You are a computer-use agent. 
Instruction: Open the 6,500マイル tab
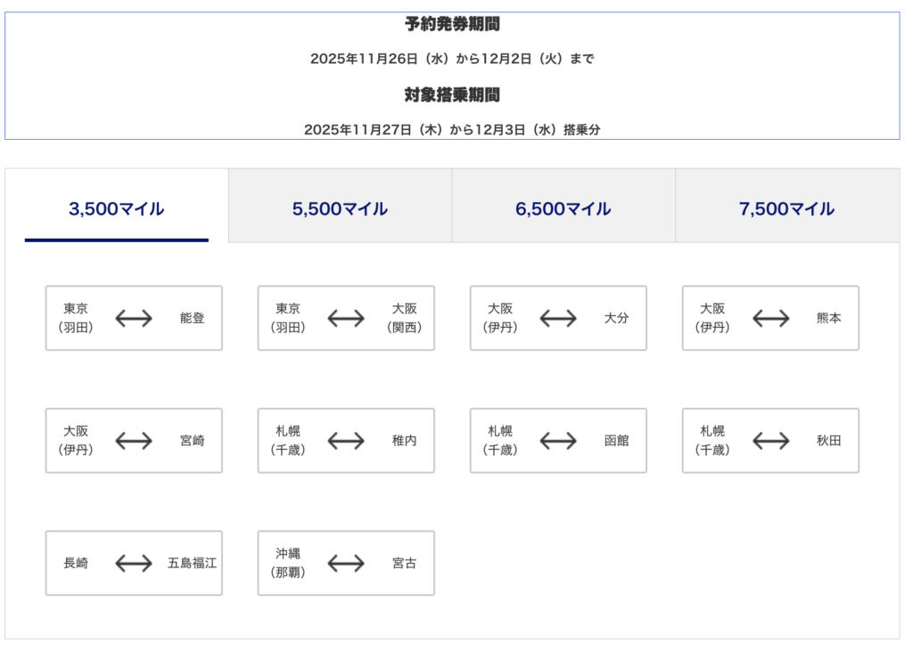(563, 208)
